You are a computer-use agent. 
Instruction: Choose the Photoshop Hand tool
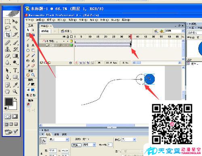tap(7, 91)
